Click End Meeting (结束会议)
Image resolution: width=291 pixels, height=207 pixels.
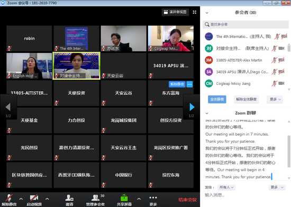(187, 200)
